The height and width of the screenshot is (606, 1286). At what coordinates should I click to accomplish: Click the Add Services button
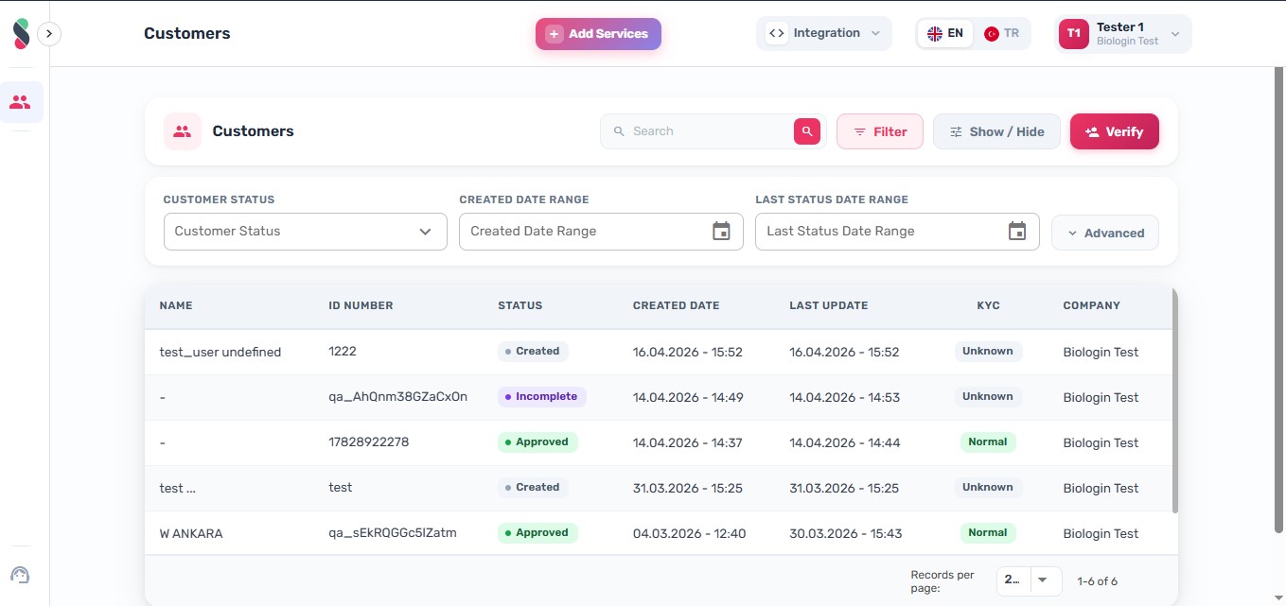click(x=598, y=34)
